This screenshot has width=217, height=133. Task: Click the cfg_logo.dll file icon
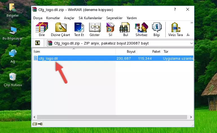point(36,58)
